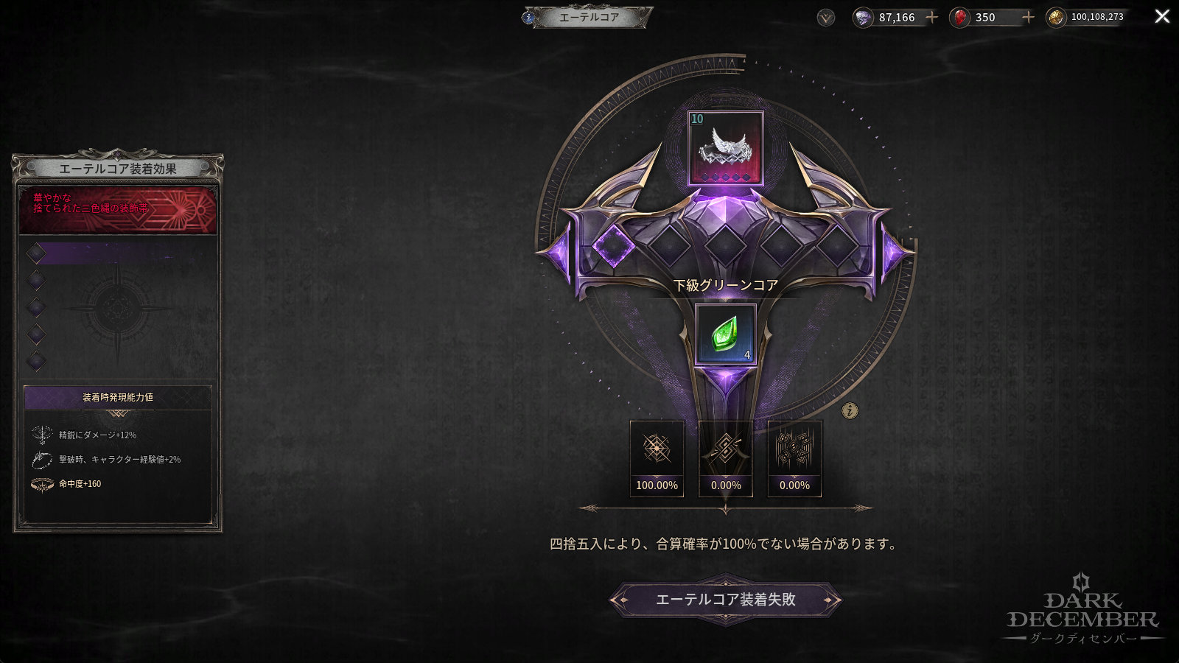Click the red equipment name banner
Screen dimensions: 1179x663
118,210
